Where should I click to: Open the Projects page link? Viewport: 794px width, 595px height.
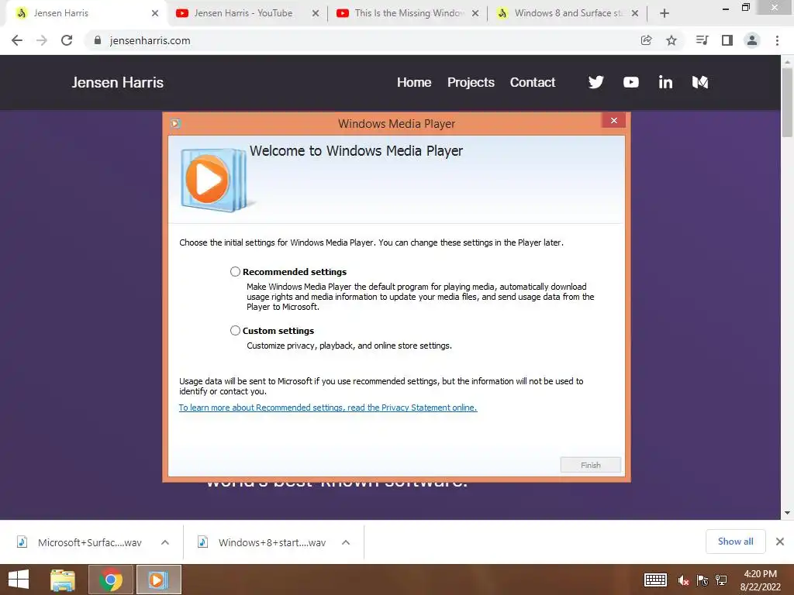(471, 82)
